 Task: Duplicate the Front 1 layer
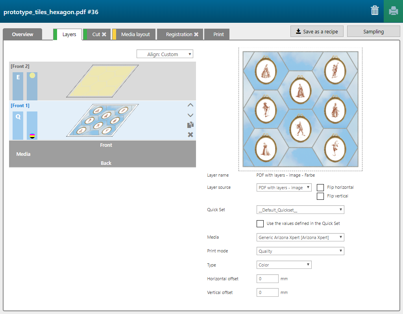[190, 125]
